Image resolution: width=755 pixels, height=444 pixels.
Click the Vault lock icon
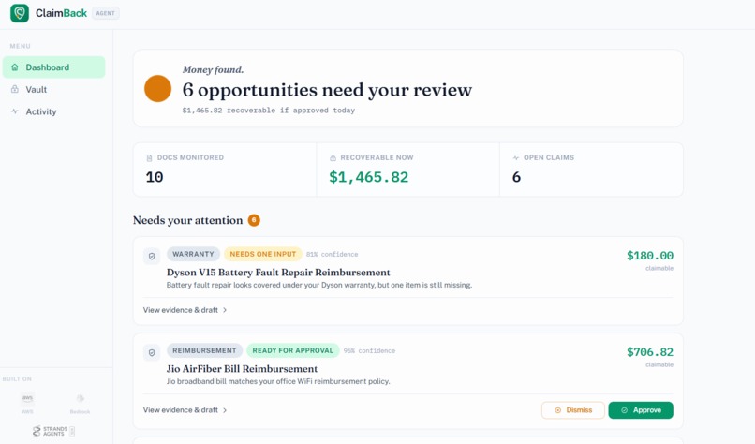click(15, 90)
